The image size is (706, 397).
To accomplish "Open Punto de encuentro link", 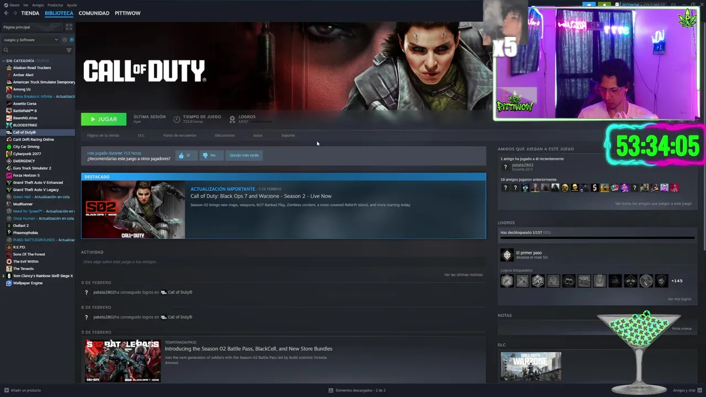I will pos(180,135).
